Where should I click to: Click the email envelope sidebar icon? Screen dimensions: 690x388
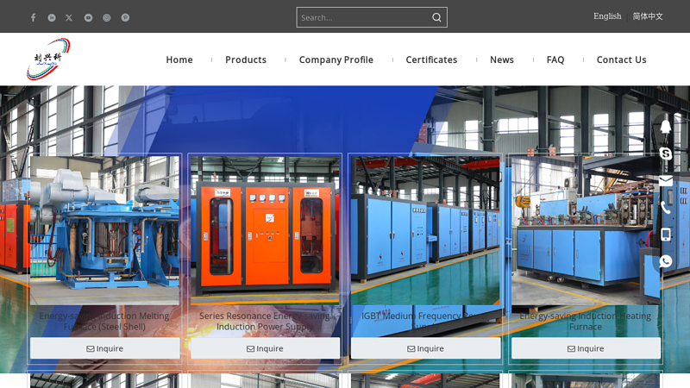665,180
